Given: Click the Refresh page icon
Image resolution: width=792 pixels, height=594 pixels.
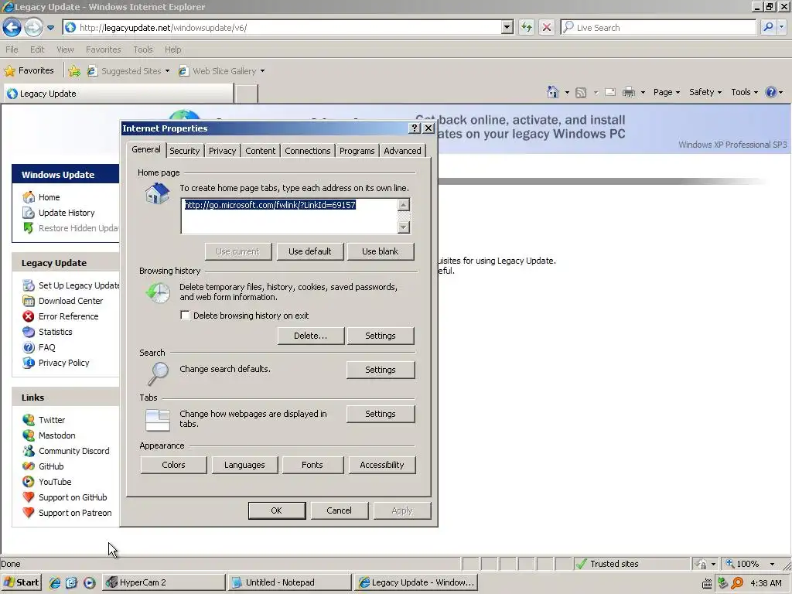Looking at the screenshot, I should pyautogui.click(x=527, y=27).
